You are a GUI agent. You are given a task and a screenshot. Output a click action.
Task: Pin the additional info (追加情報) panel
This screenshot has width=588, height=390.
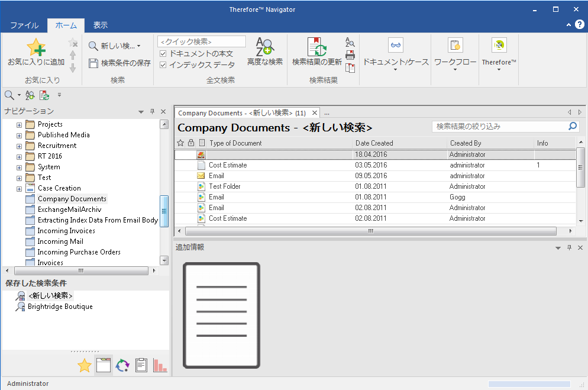click(x=569, y=247)
